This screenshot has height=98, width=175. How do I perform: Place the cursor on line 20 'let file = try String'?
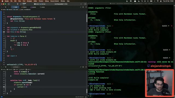[16, 32]
